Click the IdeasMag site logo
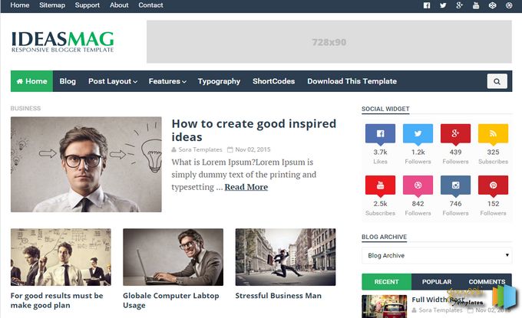The image size is (522, 318). [62, 41]
